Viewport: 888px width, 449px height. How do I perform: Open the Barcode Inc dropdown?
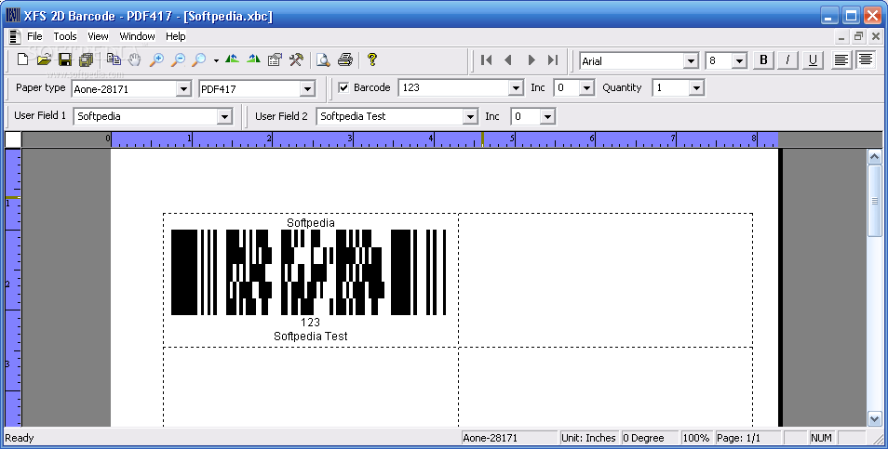(586, 87)
